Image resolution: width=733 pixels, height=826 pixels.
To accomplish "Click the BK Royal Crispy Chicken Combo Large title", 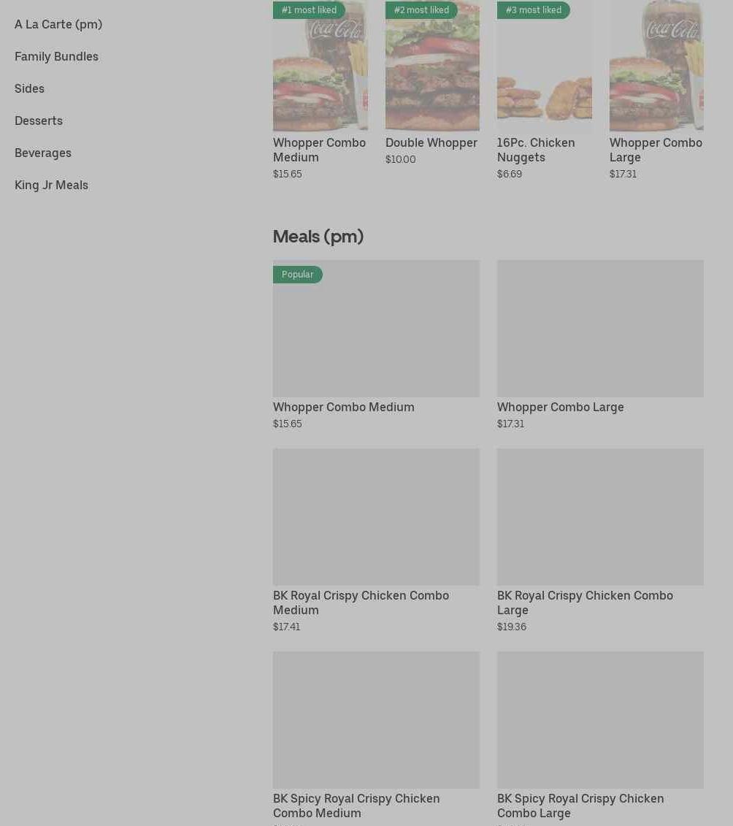I will pos(585,603).
